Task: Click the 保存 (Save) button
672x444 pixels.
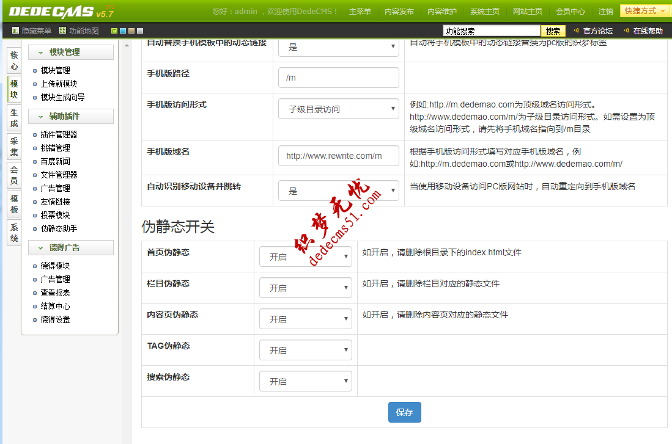Action: coord(404,412)
